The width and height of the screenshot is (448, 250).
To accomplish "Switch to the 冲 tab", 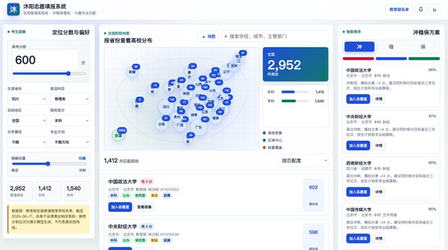I will [x=360, y=47].
